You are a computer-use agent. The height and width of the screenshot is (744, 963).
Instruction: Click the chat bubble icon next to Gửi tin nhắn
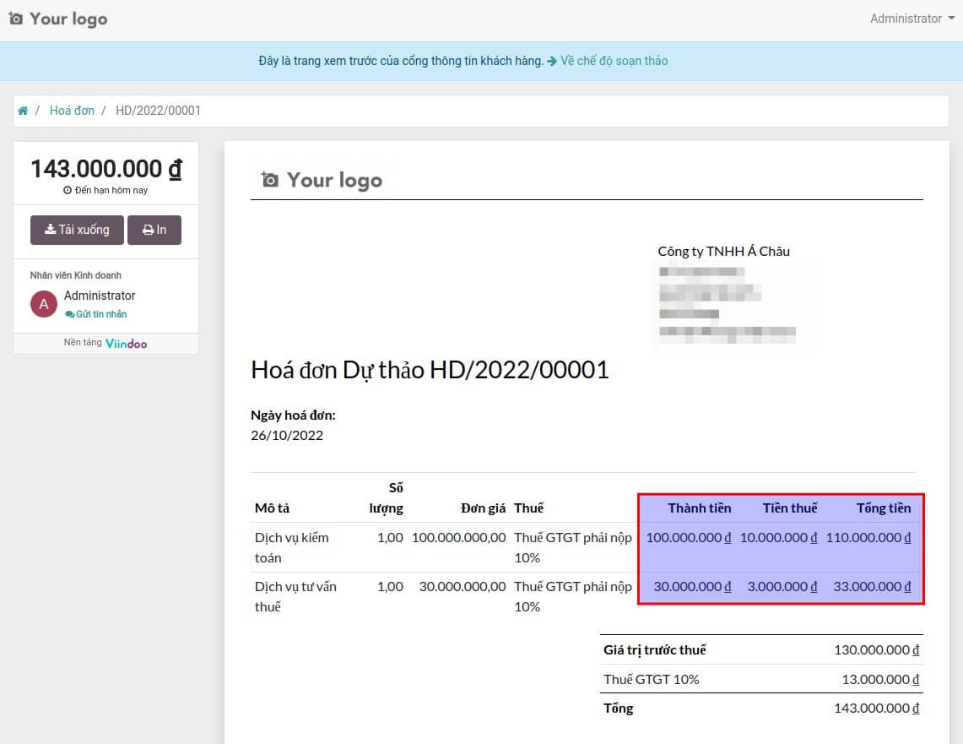click(x=72, y=313)
